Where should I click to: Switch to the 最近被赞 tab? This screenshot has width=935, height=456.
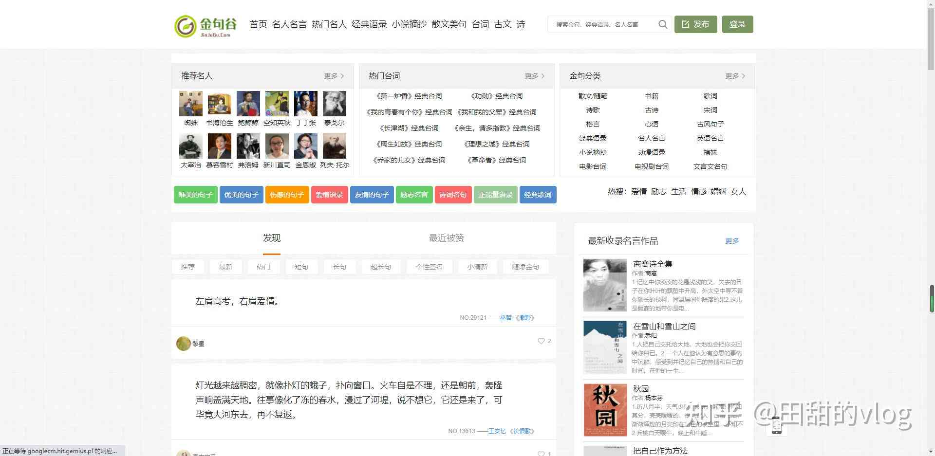pyautogui.click(x=446, y=238)
